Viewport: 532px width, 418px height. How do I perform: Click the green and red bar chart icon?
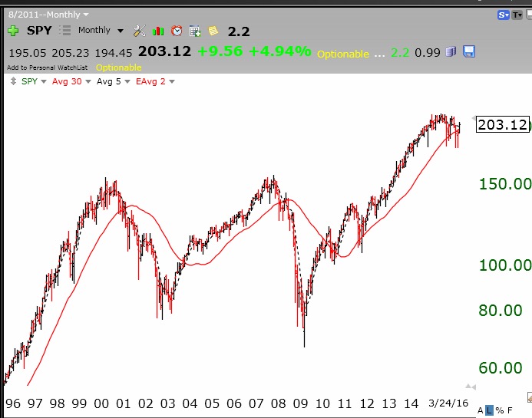[158, 31]
